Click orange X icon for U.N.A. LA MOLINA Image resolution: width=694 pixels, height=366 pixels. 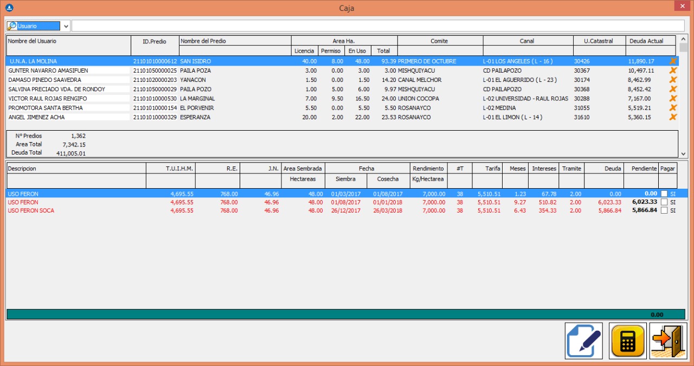[x=673, y=61]
